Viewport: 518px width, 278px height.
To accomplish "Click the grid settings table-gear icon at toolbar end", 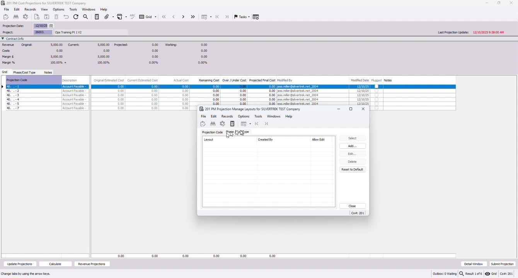I will [256, 17].
